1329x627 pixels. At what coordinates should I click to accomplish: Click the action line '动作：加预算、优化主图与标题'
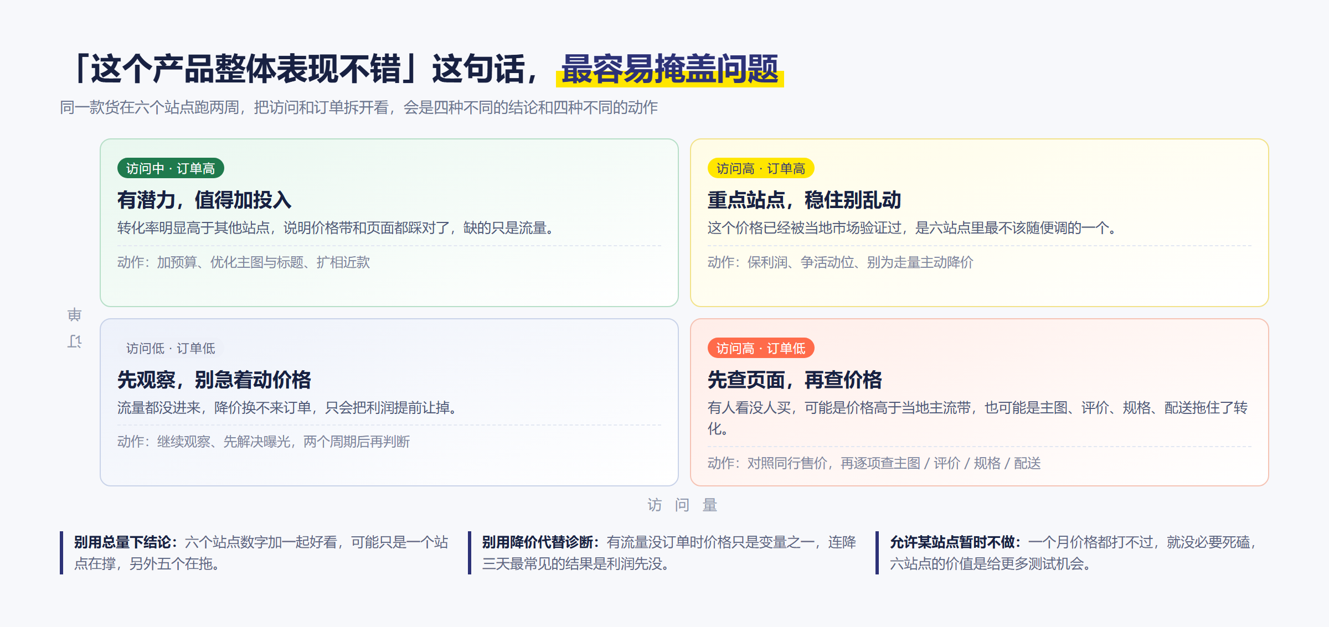click(244, 262)
